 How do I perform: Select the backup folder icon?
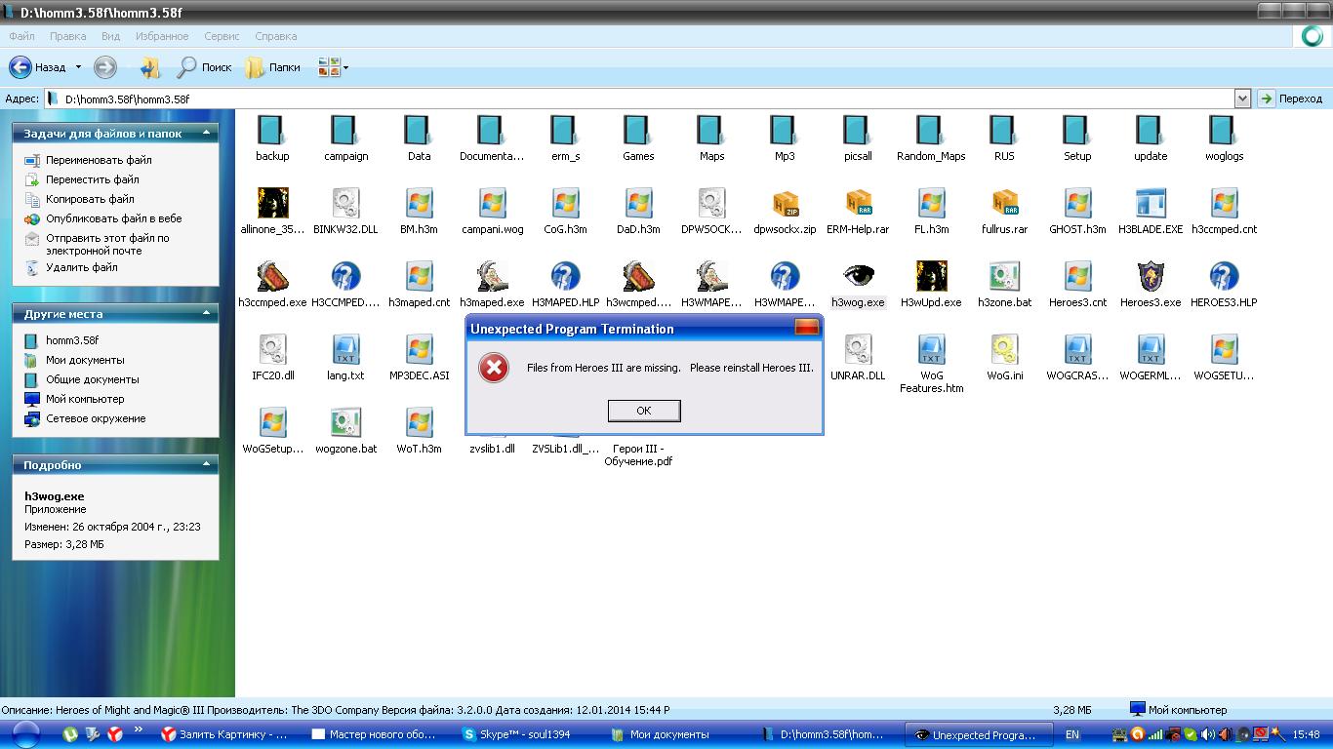[272, 130]
